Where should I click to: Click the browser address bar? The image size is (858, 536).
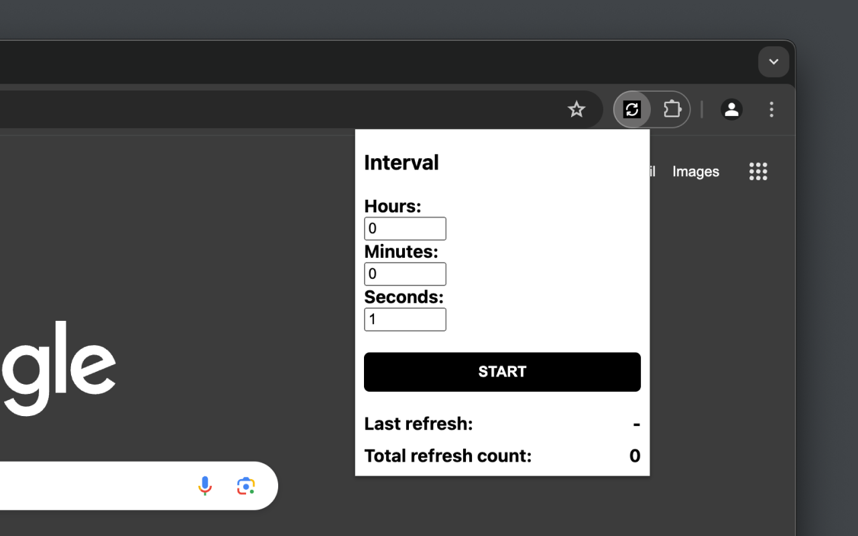[268, 109]
